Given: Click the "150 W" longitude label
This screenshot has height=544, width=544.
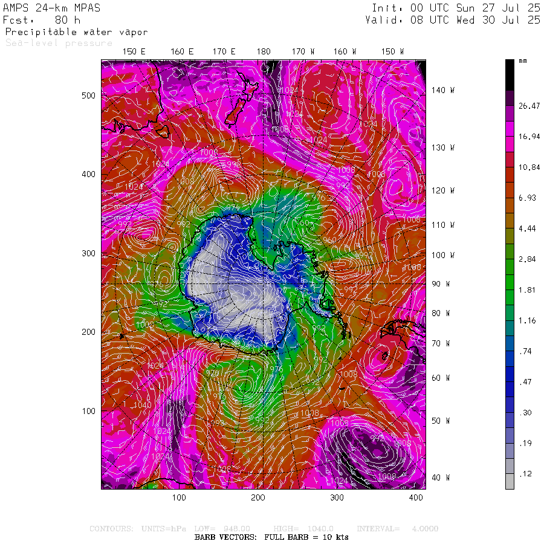Looking at the screenshot, I should 392,52.
